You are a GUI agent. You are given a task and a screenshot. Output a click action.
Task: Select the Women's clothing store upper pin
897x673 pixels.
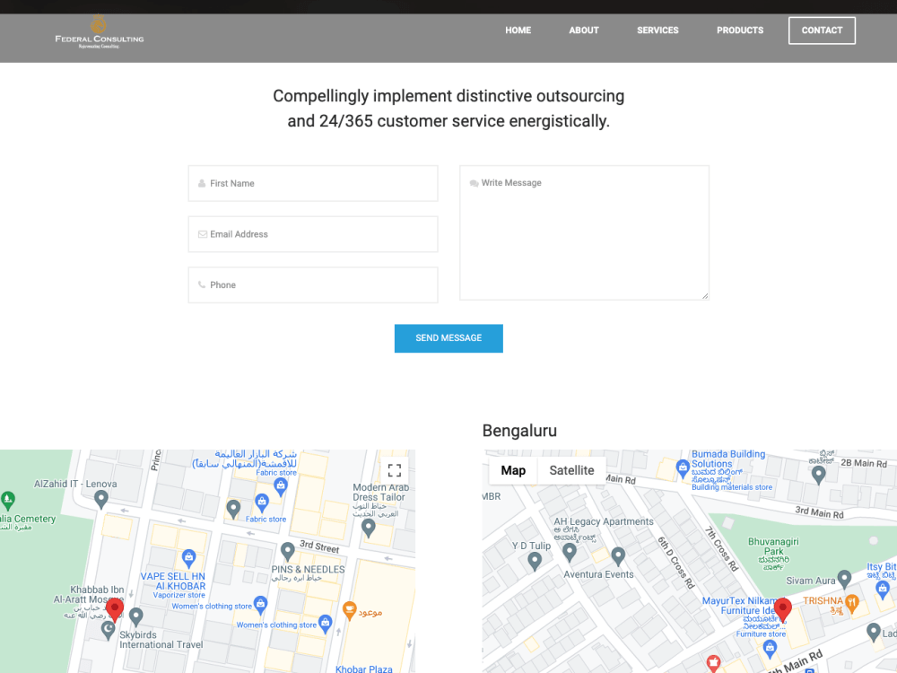(261, 604)
